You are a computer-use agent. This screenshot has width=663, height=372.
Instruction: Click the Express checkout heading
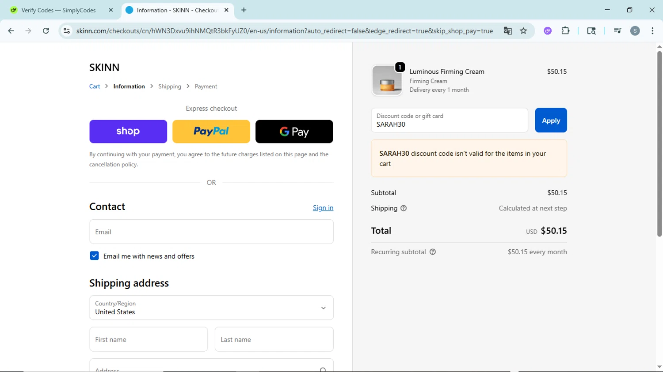[211, 109]
